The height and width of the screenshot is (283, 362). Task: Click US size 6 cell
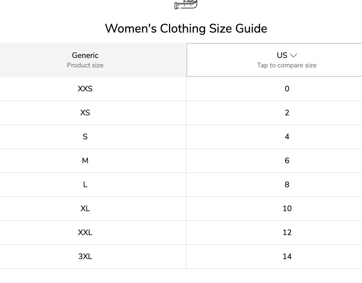point(274,161)
